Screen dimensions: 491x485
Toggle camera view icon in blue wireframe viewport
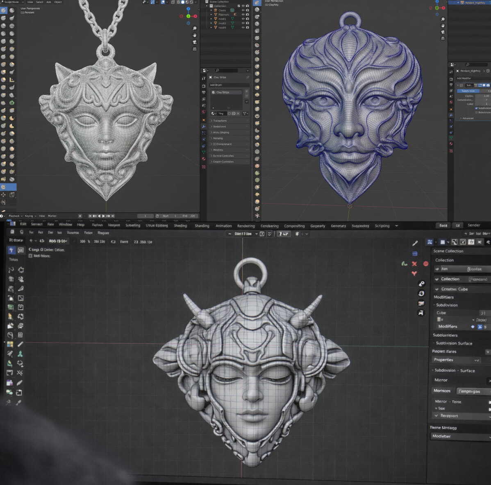(443, 32)
